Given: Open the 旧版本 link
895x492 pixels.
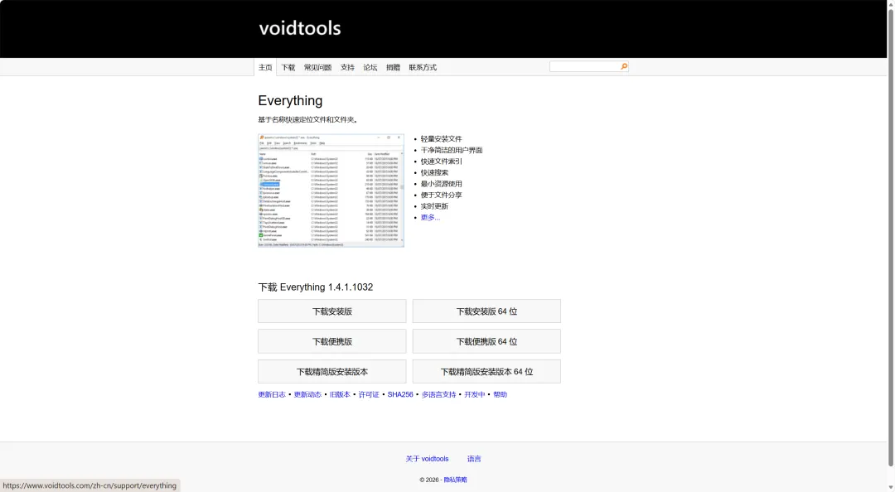Looking at the screenshot, I should pos(340,394).
